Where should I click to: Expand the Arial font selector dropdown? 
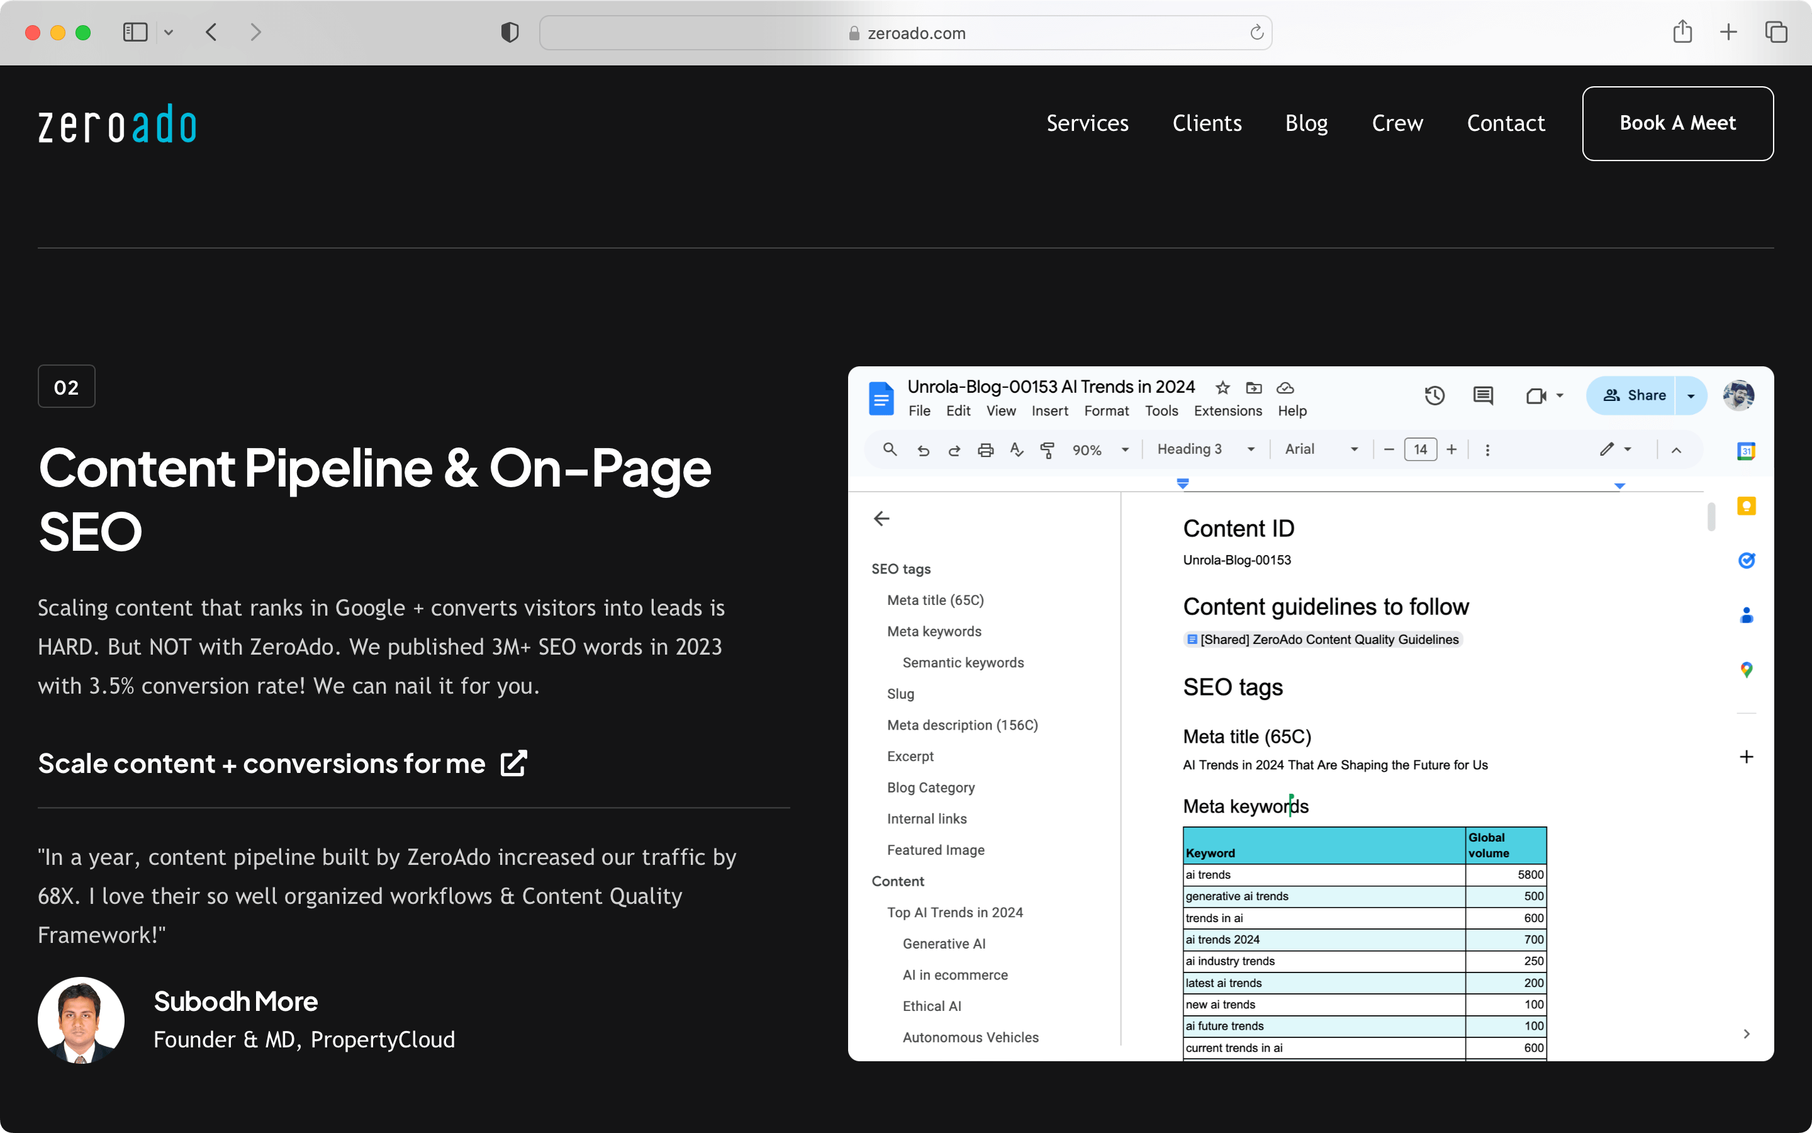click(1356, 449)
